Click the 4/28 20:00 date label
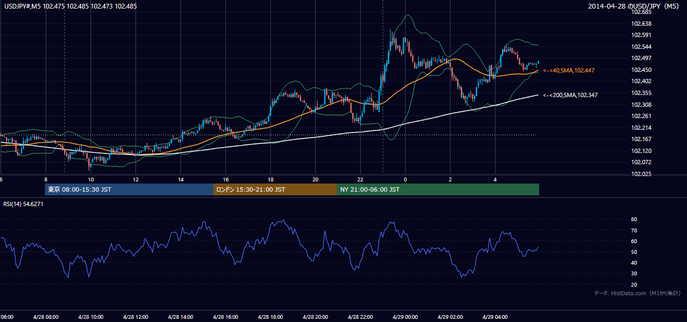687x322 pixels. [315, 317]
